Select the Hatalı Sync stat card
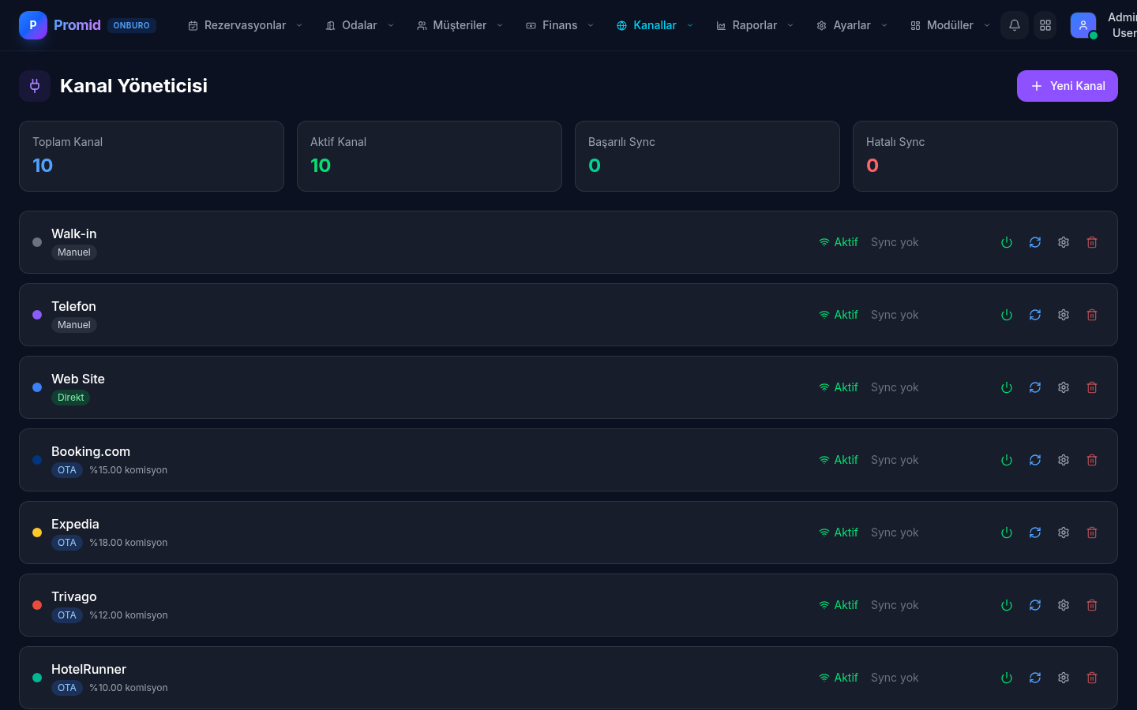Image resolution: width=1137 pixels, height=710 pixels. coord(985,156)
